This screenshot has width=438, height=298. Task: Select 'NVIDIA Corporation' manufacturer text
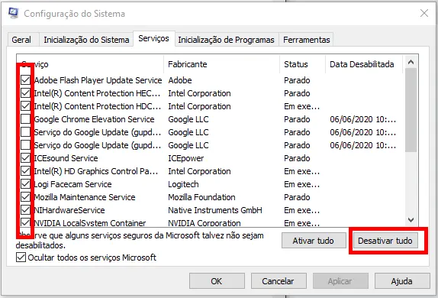pos(205,223)
